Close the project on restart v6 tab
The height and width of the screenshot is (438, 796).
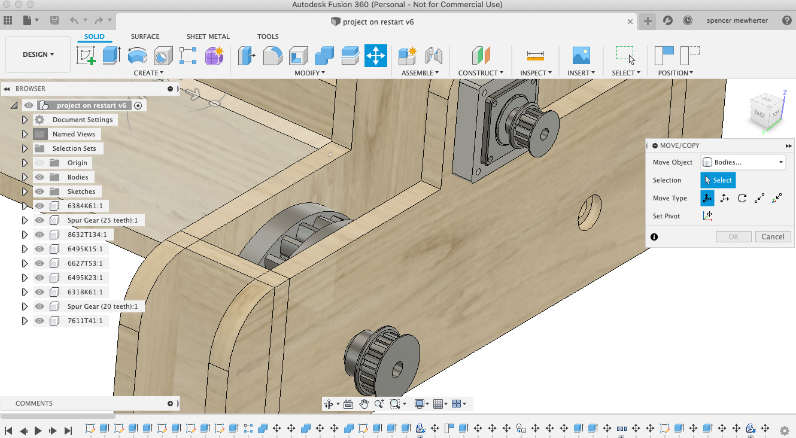[630, 22]
